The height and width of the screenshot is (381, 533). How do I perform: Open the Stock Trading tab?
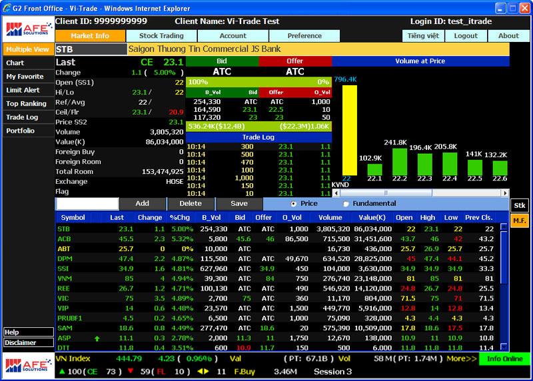click(x=161, y=36)
